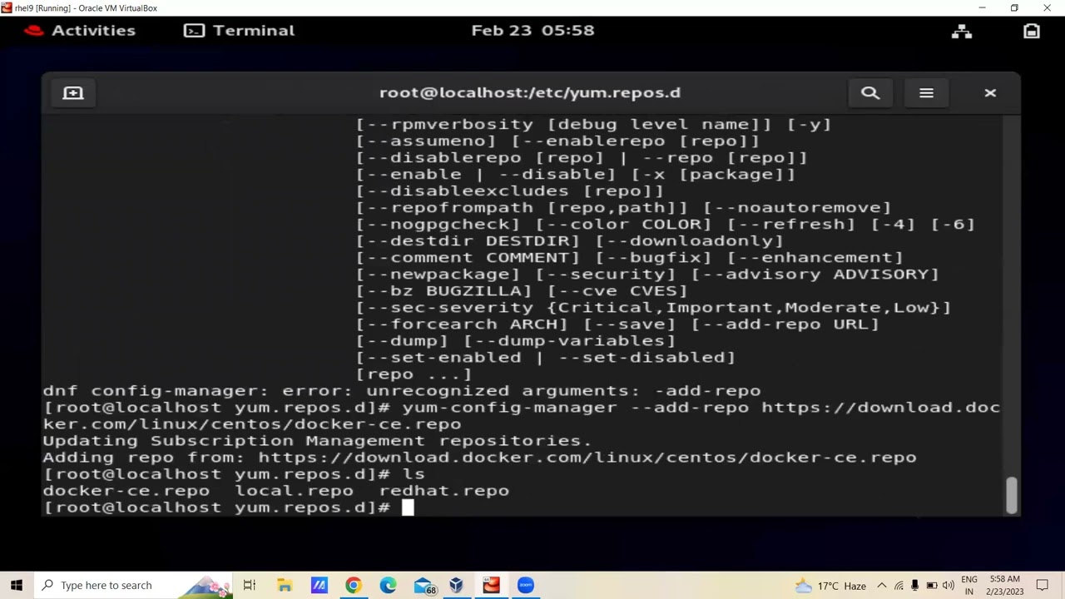
Task: Click redhat.repo in ls output
Action: point(444,491)
